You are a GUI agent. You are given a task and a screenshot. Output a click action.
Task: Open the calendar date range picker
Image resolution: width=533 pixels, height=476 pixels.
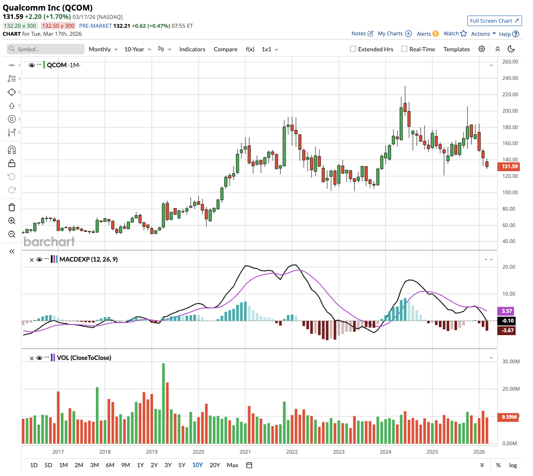(249, 465)
